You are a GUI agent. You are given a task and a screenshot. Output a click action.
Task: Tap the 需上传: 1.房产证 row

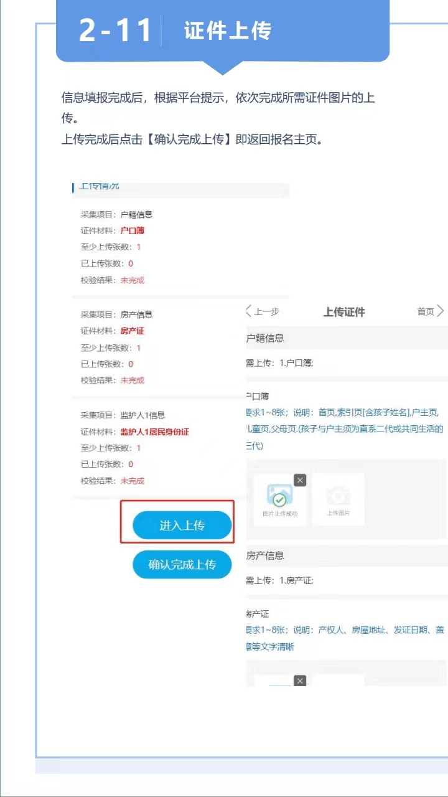[280, 580]
